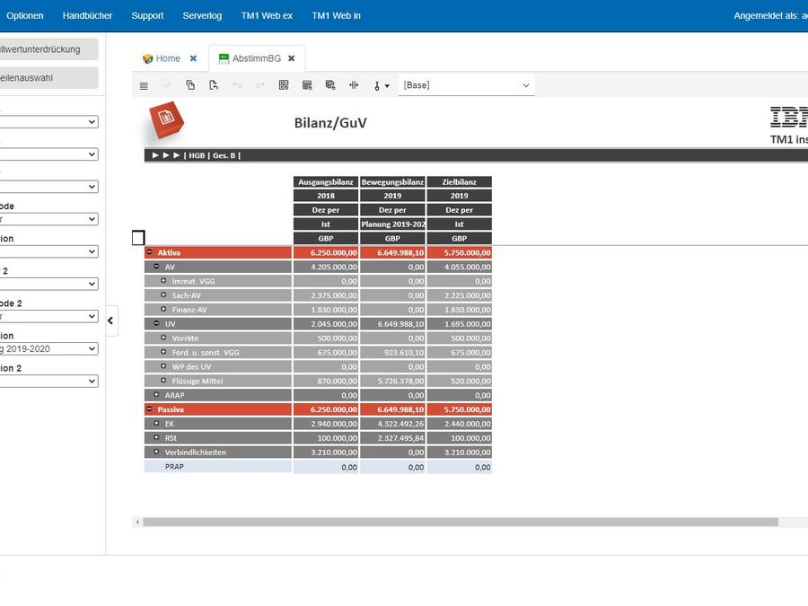The image size is (808, 606).
Task: Select the cell with value 5.726.378,00
Action: (x=392, y=381)
